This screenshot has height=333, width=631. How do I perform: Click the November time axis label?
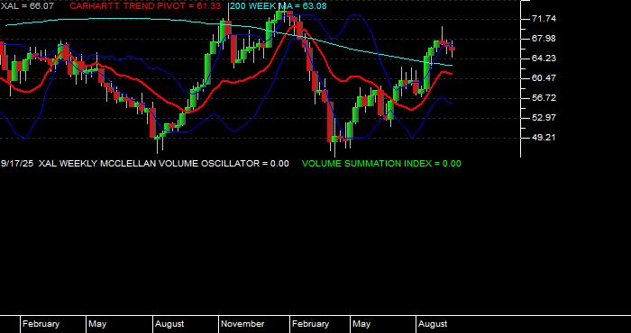point(242,324)
